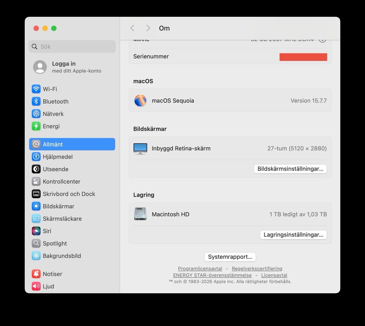Click the Lagringsinställningar button
This screenshot has height=326, width=365.
coord(293,235)
